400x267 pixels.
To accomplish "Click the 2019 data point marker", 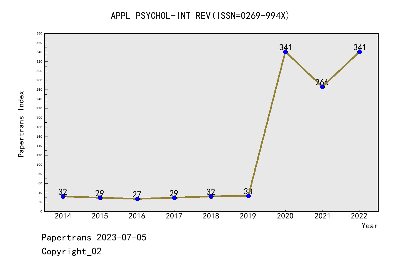I will 248,196.
